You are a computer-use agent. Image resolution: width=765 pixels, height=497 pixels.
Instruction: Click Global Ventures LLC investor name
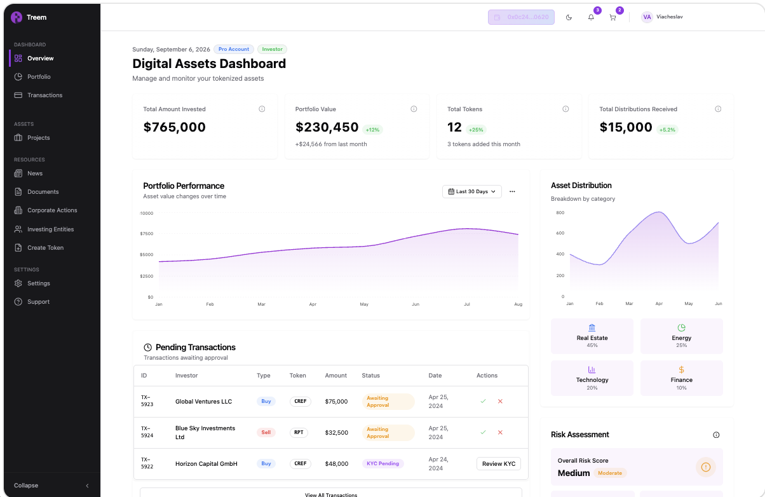(203, 402)
